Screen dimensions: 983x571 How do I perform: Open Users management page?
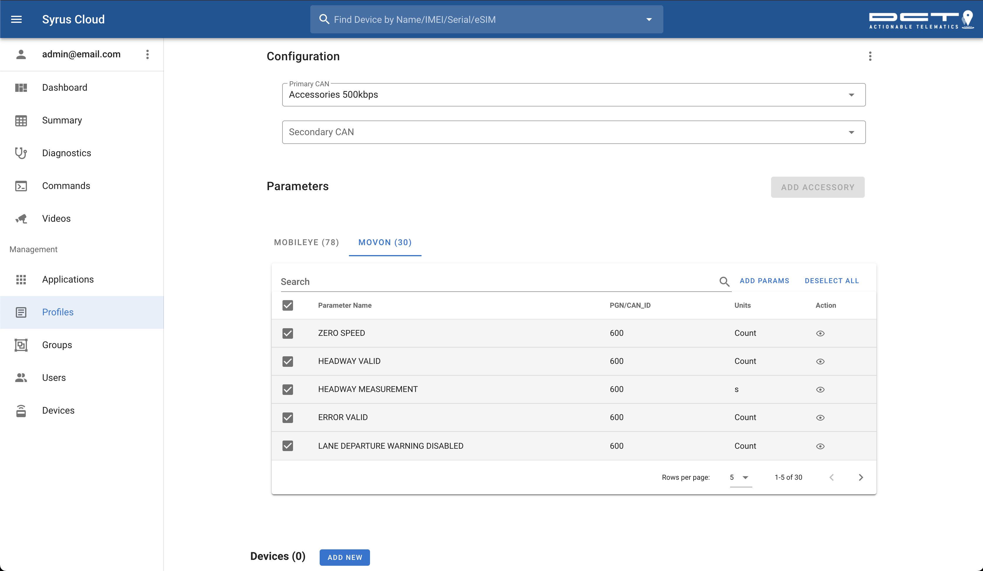coord(82,378)
